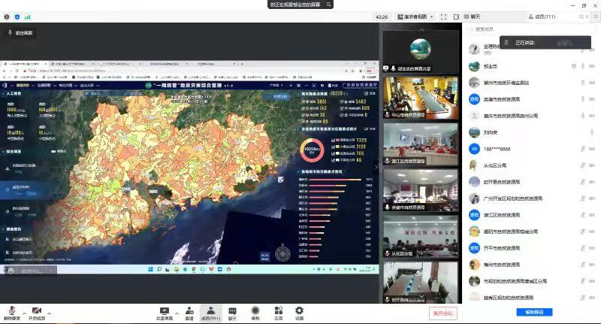This screenshot has width=601, height=324.
Task: Open the hamburger menu beside members panel
Action: tap(596, 17)
